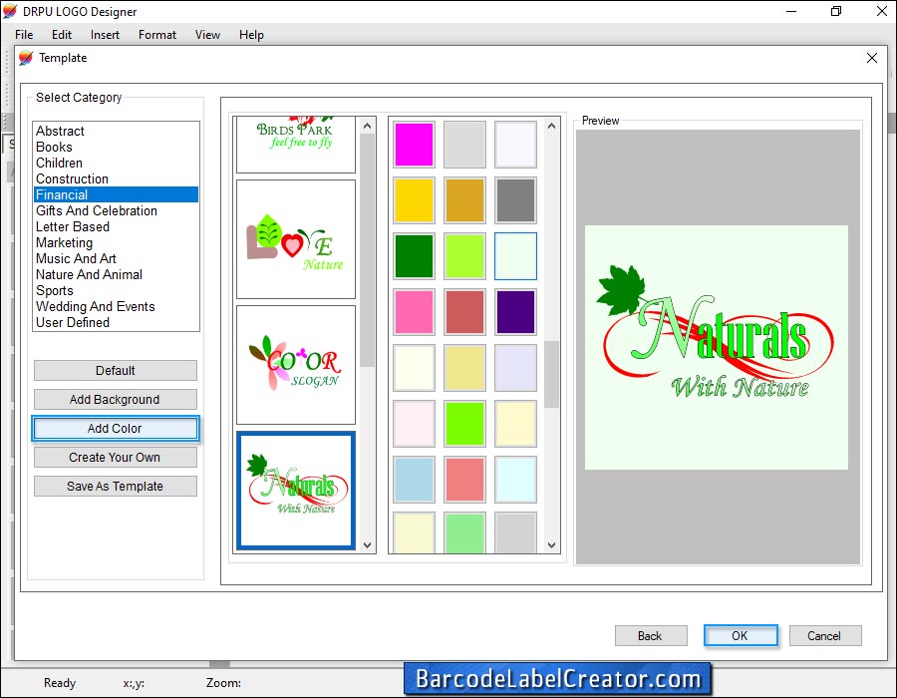Click the Add Color button
This screenshot has width=897, height=698.
[116, 429]
